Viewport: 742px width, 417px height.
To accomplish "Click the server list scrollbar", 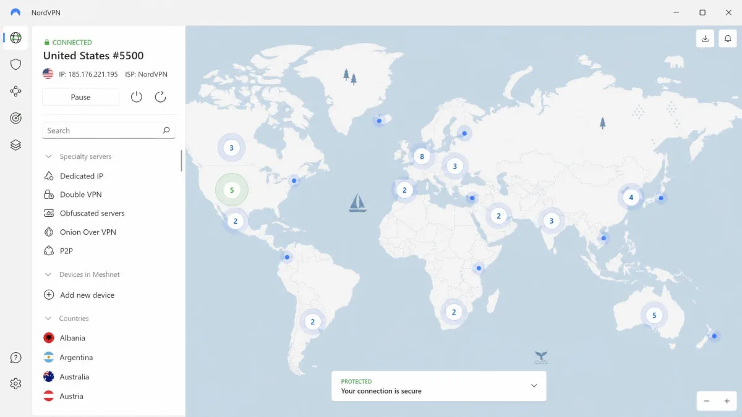I will tap(181, 161).
